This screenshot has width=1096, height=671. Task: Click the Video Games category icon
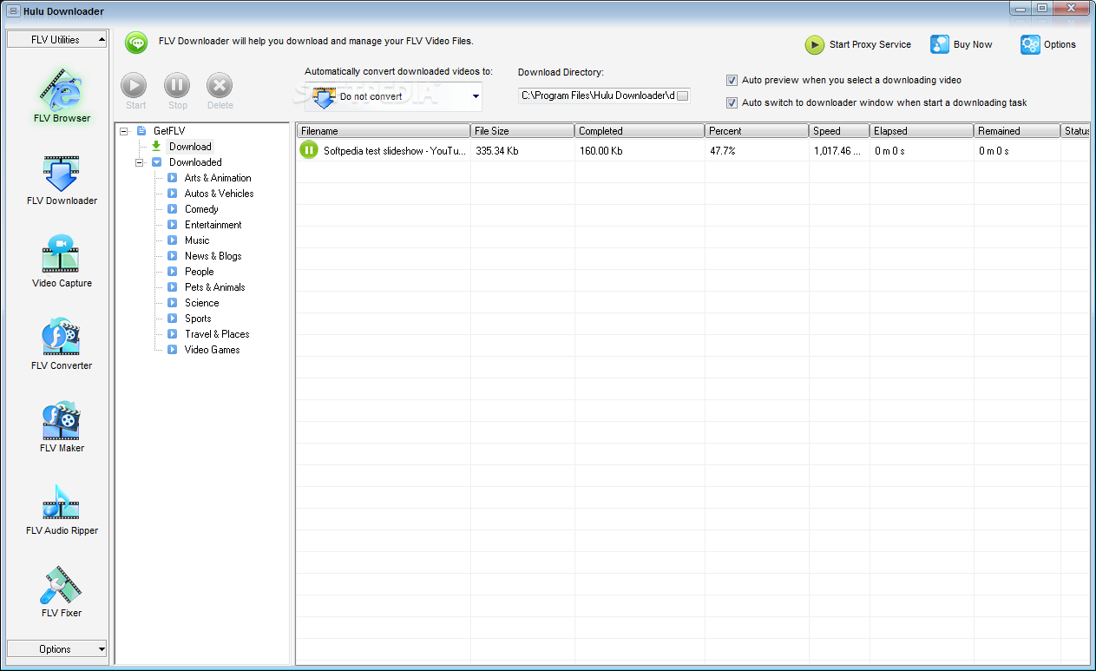click(x=172, y=350)
